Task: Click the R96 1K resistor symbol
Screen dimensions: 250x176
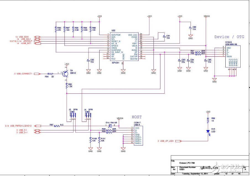Action: [208, 120]
